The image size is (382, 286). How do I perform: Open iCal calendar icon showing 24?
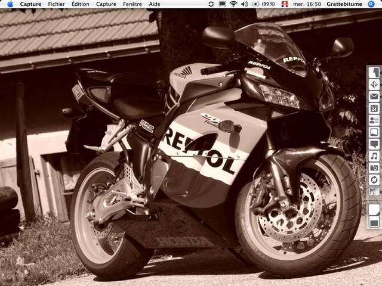coord(374,108)
